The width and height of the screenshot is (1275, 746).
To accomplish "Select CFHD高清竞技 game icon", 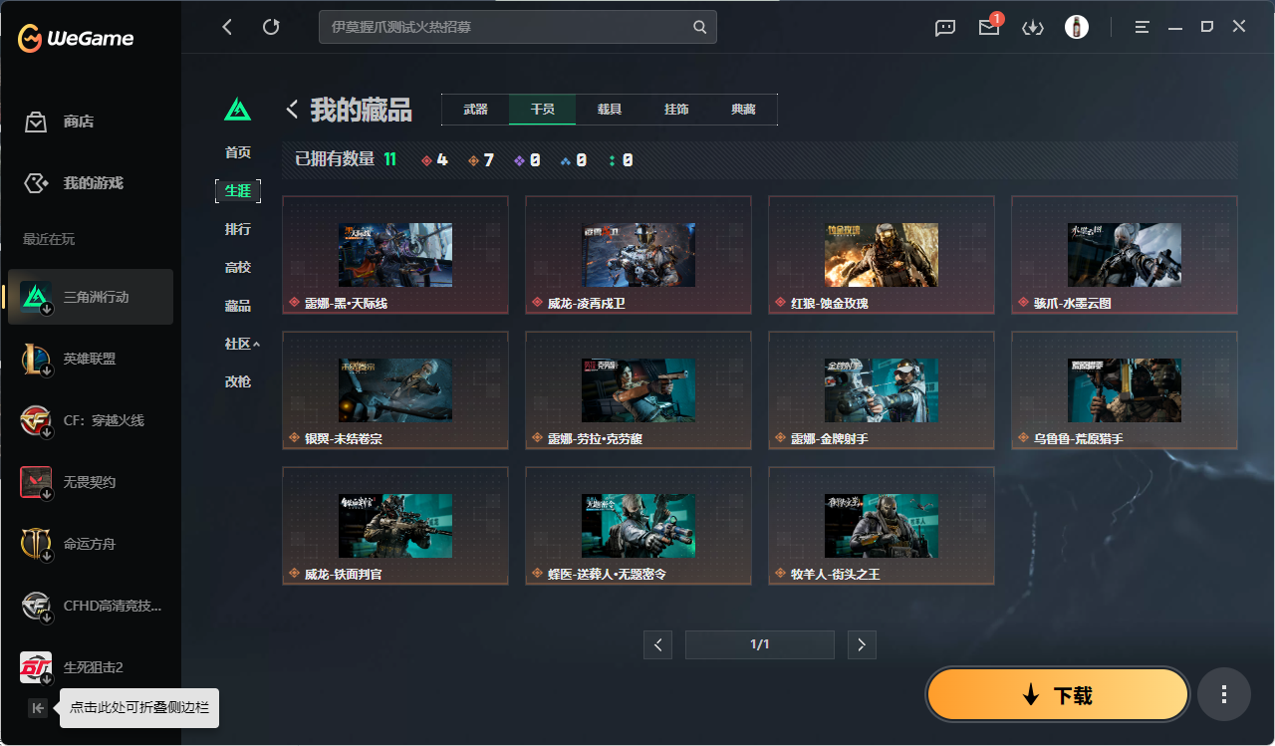I will tap(36, 606).
